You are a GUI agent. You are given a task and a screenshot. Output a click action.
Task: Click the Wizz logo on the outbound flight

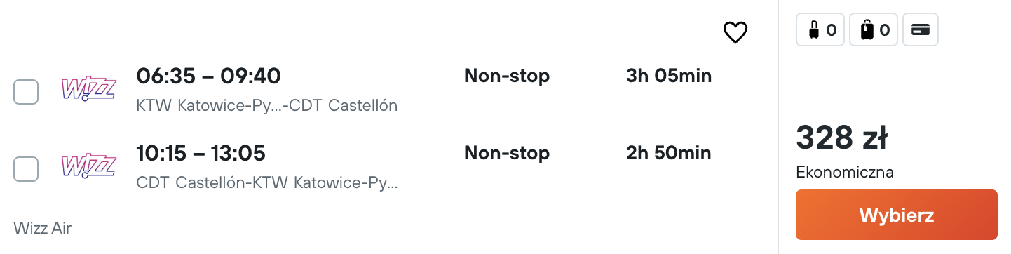tap(88, 89)
